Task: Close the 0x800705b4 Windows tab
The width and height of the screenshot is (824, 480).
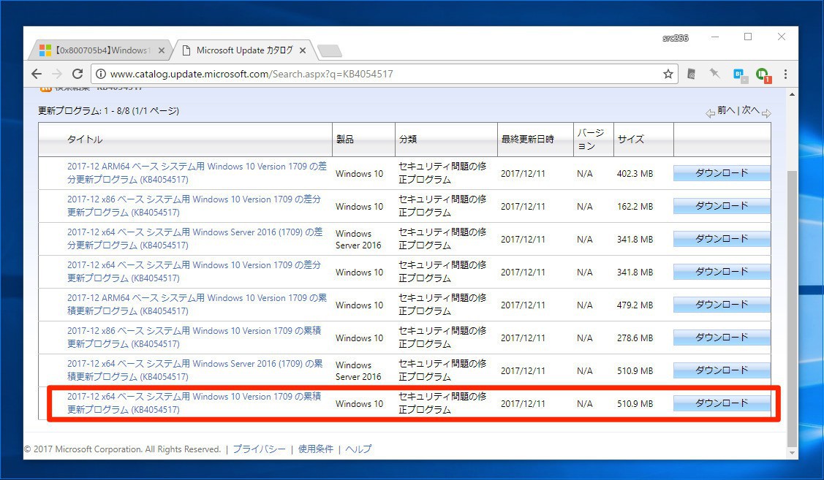Action: 162,50
